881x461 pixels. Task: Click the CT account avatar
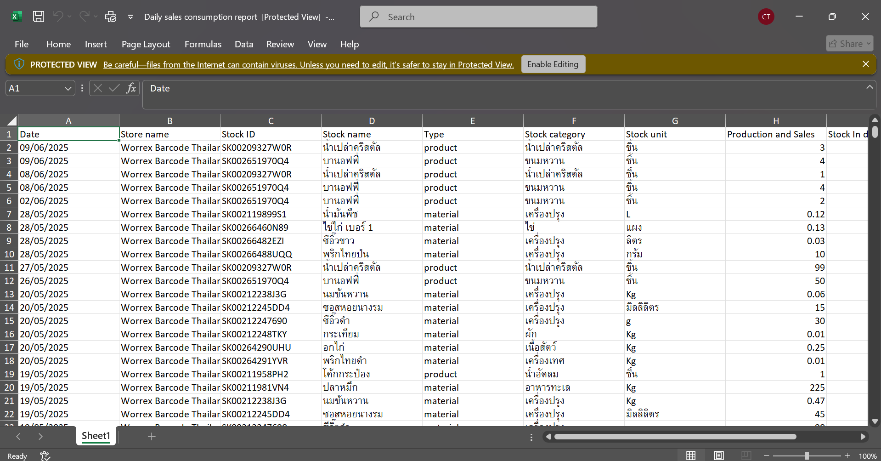[766, 17]
